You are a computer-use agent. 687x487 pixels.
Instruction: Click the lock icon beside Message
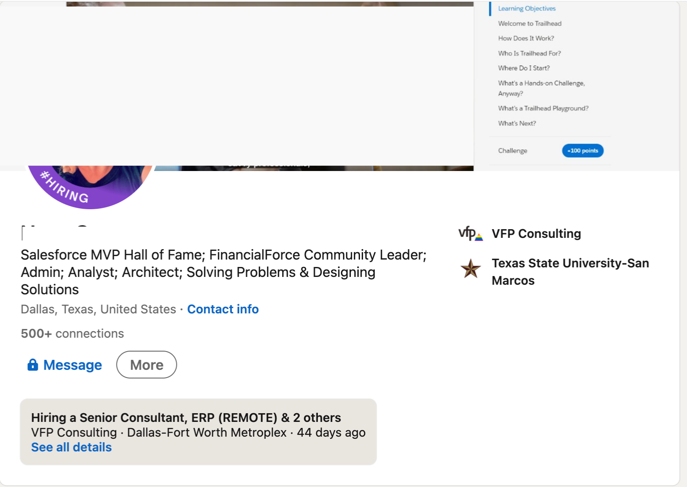[33, 365]
